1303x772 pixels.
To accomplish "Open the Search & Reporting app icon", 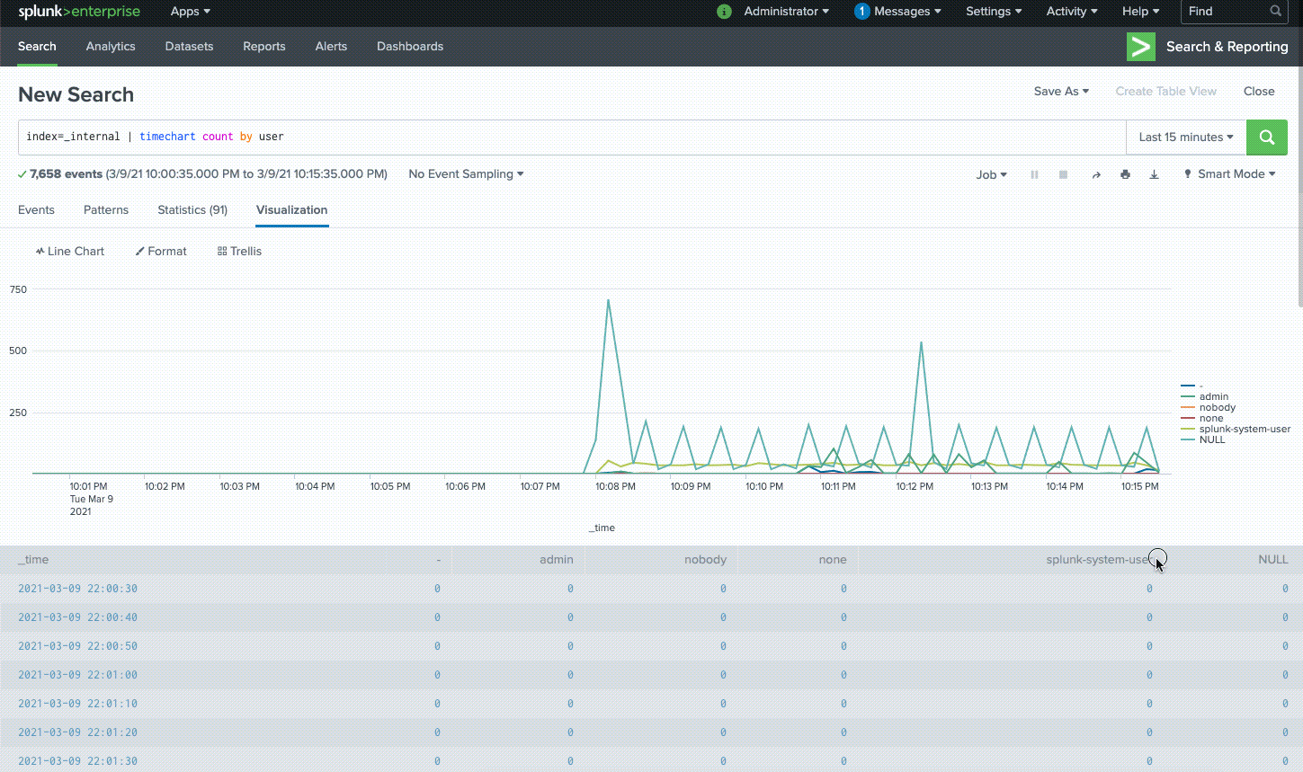I will click(1140, 46).
